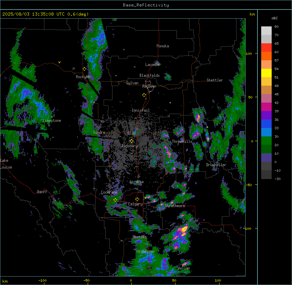Click the -100 tick label on the bottom axis
292x285 pixels.
(x=43, y=280)
